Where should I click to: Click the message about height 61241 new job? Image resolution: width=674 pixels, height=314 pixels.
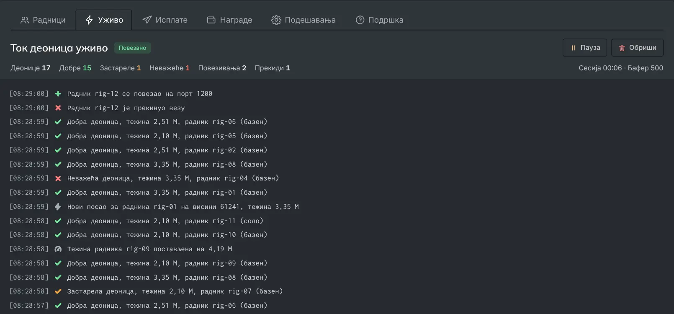[183, 207]
